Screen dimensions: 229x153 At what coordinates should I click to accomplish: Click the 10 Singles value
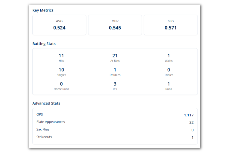click(61, 70)
